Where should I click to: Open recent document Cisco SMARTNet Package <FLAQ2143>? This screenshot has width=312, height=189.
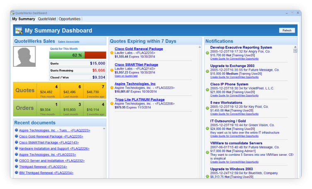[49, 143]
